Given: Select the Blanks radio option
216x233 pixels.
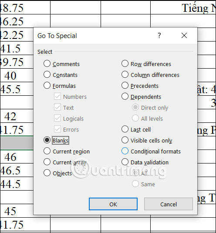Looking at the screenshot, I should [x=47, y=140].
